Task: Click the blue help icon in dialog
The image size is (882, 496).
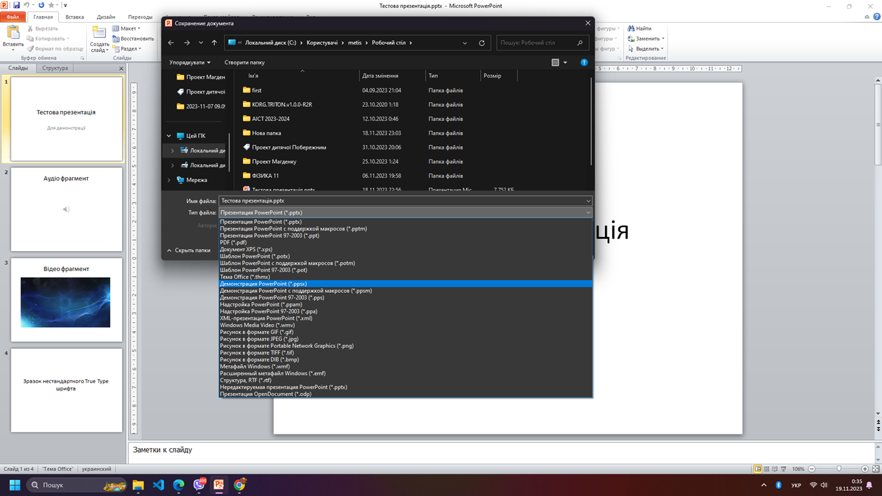Action: 584,62
